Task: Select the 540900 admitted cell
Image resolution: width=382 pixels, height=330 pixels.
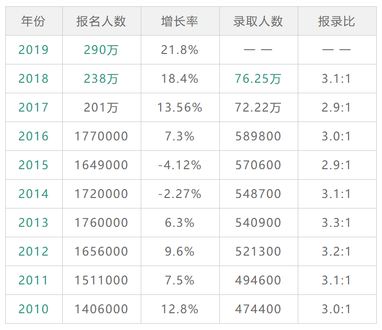Action: tap(258, 223)
